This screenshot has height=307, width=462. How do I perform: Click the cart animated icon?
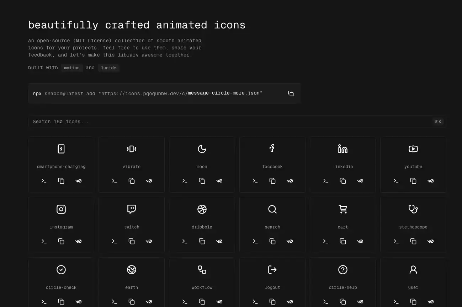(x=343, y=209)
